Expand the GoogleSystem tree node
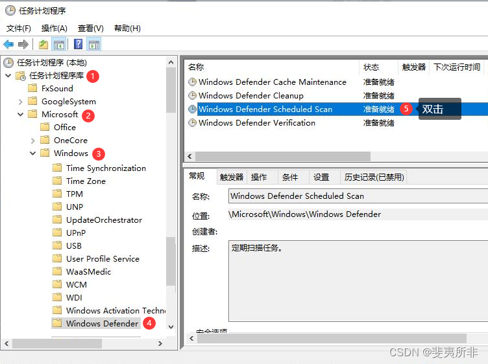488x364 pixels. (x=21, y=102)
